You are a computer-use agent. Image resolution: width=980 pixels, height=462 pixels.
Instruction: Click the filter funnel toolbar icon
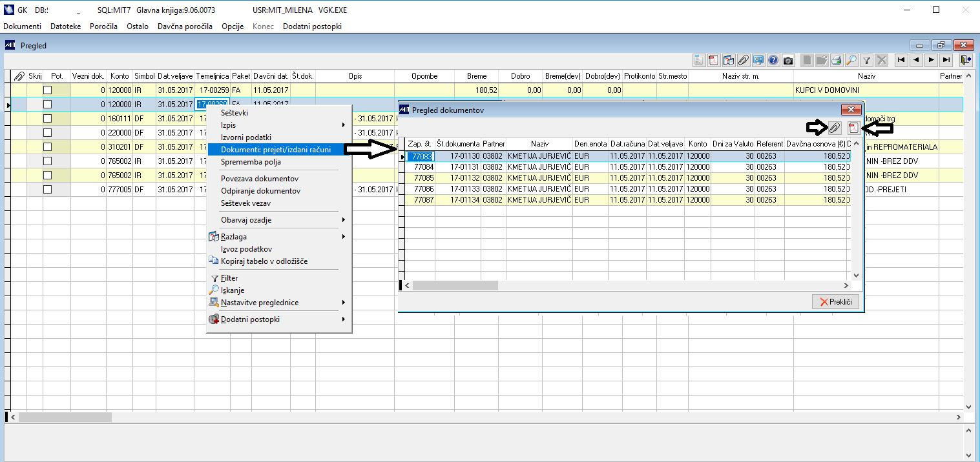(866, 61)
